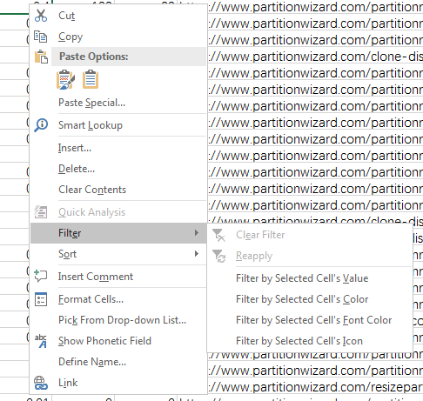The height and width of the screenshot is (401, 423).
Task: Expand the Filter submenu arrow
Action: tap(197, 233)
